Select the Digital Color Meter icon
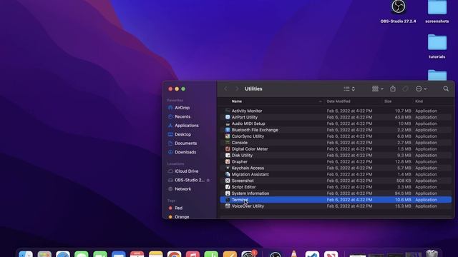This screenshot has width=458, height=257. 228,149
